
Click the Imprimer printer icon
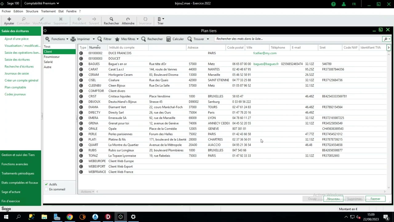(73, 39)
